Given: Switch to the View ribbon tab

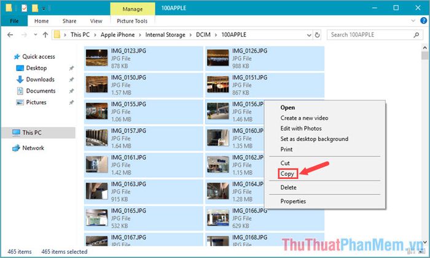Looking at the screenshot, I should pos(96,21).
